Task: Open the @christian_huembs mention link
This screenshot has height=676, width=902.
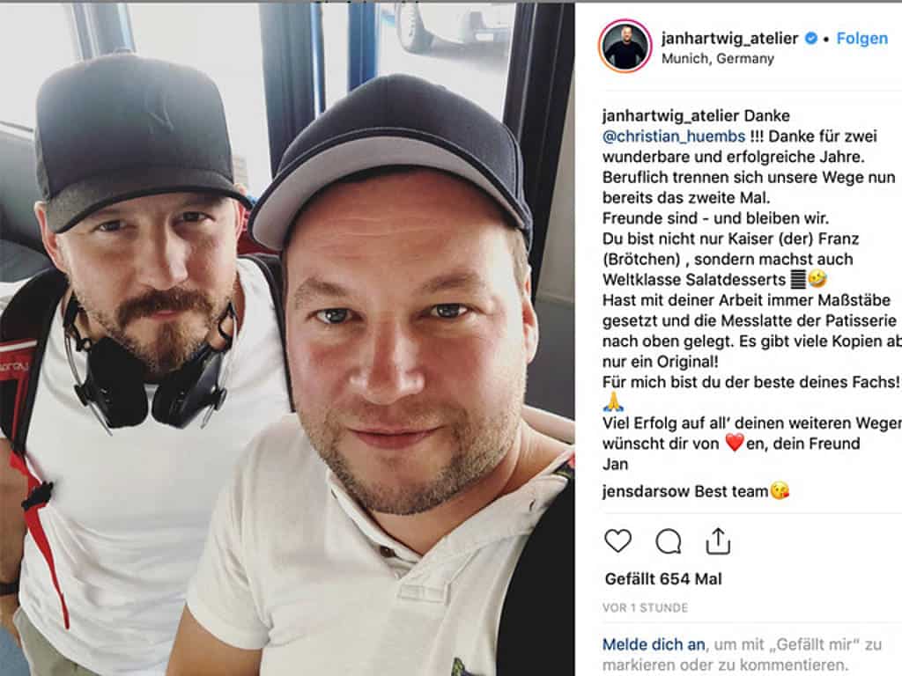Action: coord(674,136)
